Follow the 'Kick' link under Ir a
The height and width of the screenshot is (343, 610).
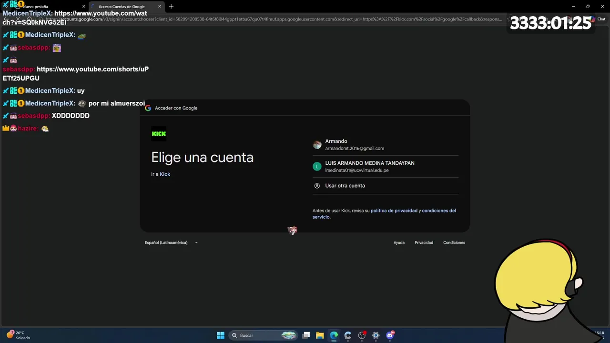pyautogui.click(x=165, y=174)
